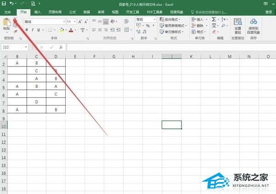The image size is (276, 194).
Task: Toggle Center alignment for cell text
Action: (x=100, y=30)
